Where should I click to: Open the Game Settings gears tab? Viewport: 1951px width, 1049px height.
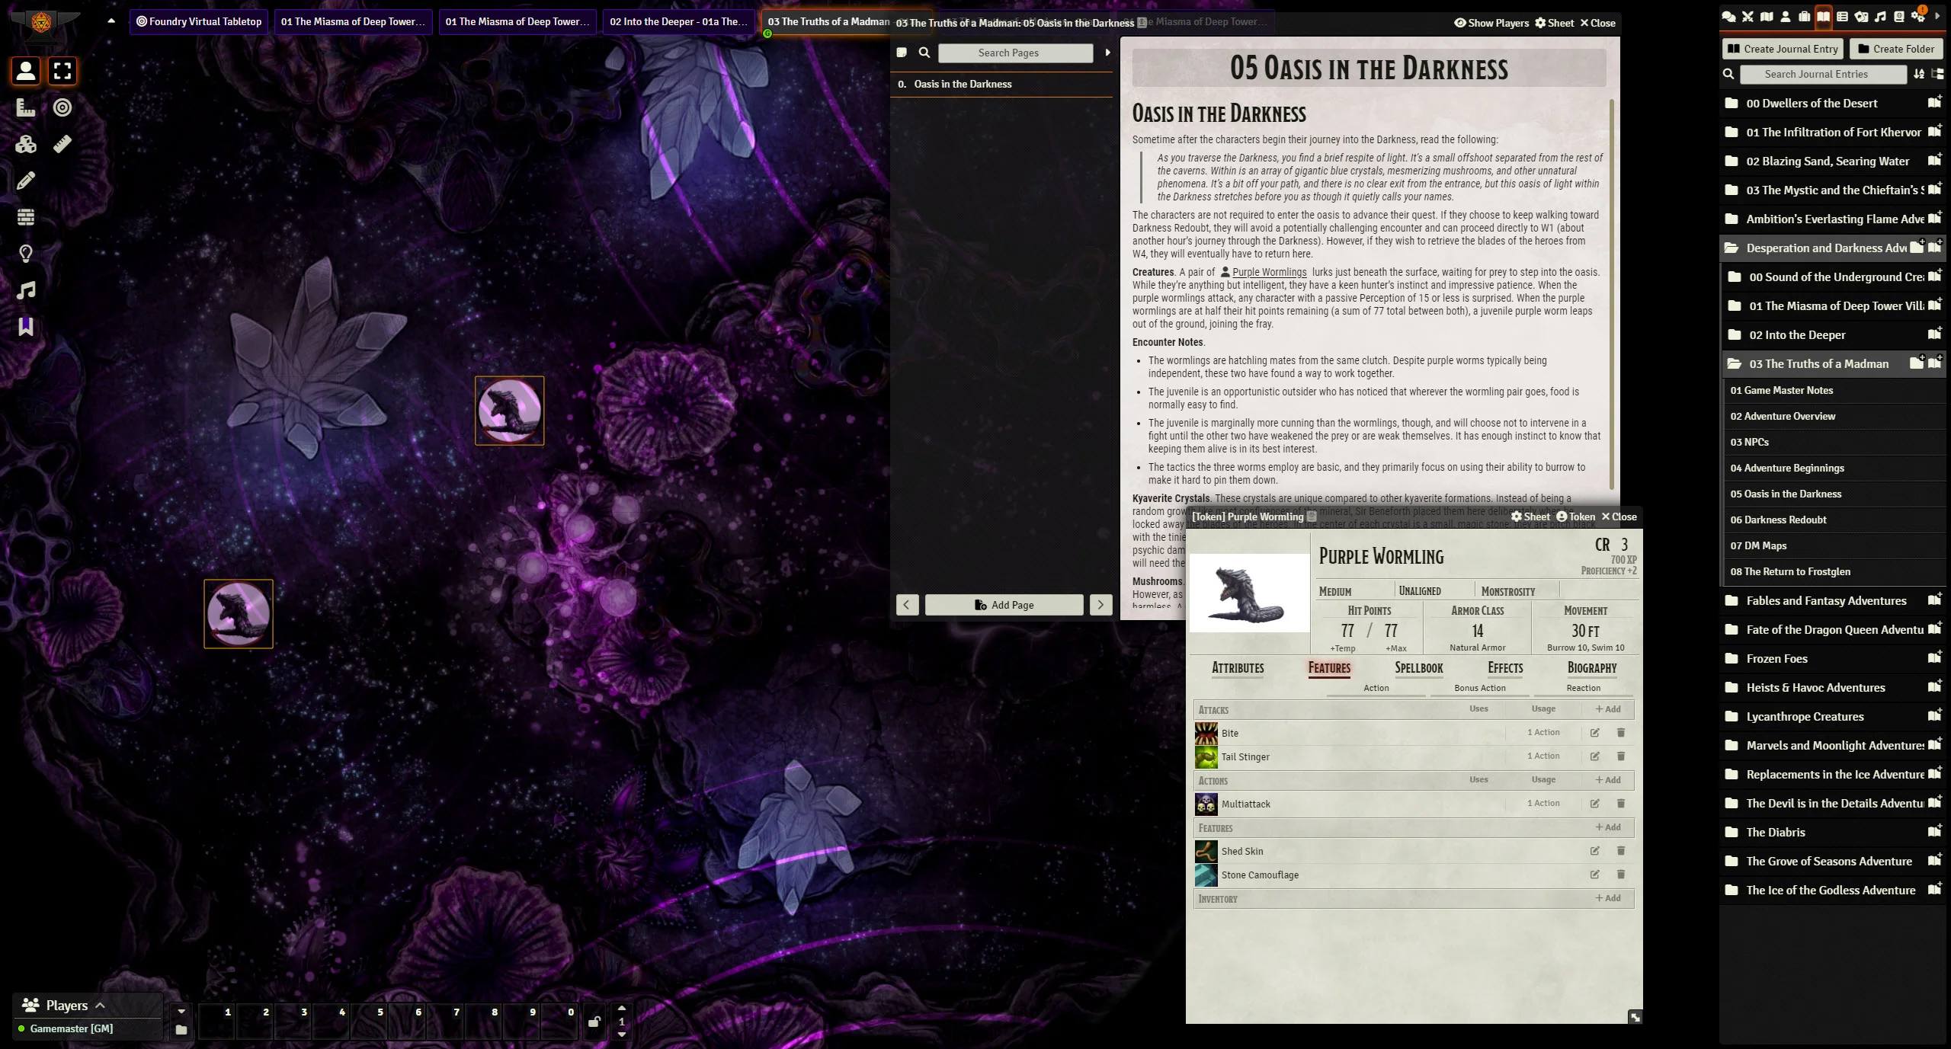pyautogui.click(x=1918, y=17)
